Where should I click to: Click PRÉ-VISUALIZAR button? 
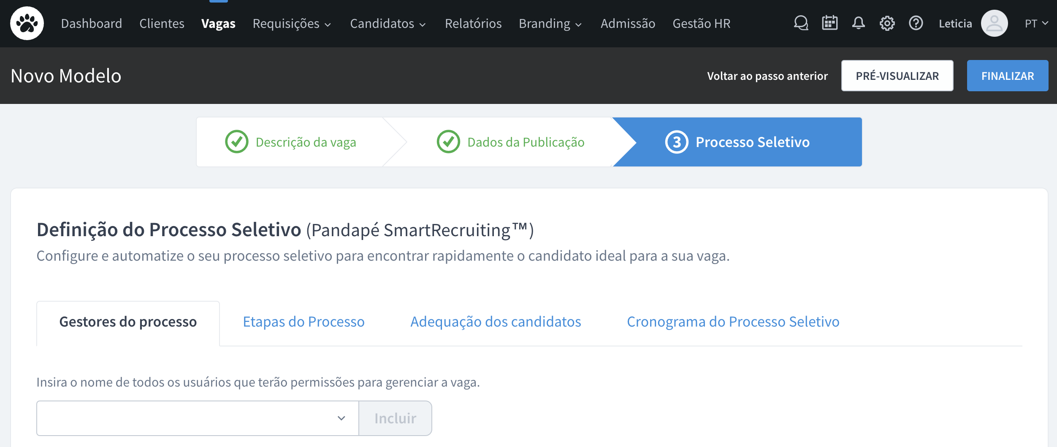click(x=897, y=76)
